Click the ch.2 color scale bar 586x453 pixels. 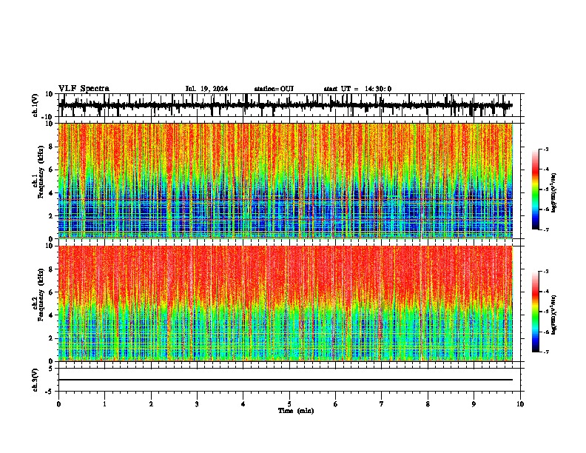pyautogui.click(x=536, y=312)
